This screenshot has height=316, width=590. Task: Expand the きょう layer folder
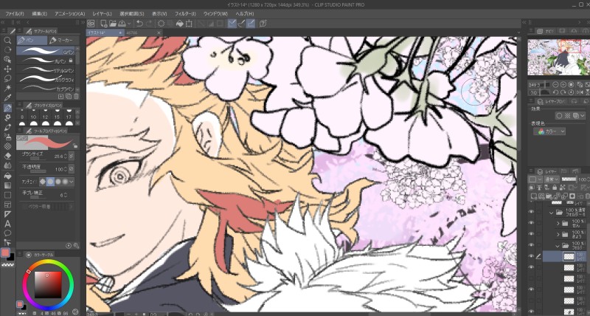558,234
